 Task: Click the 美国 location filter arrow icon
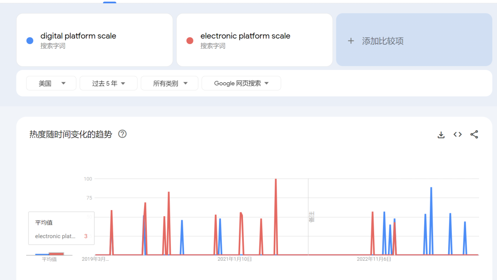(64, 83)
